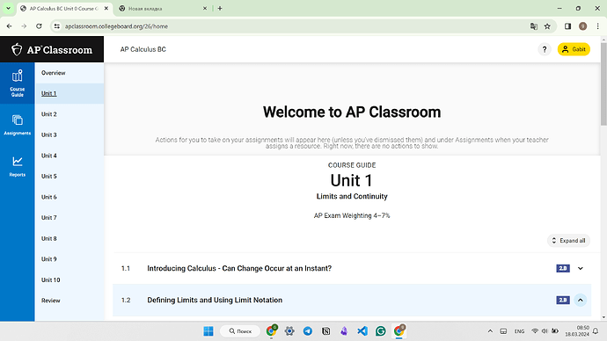Click the page vertical scrollbar
This screenshot has width=607, height=341.
tap(603, 178)
